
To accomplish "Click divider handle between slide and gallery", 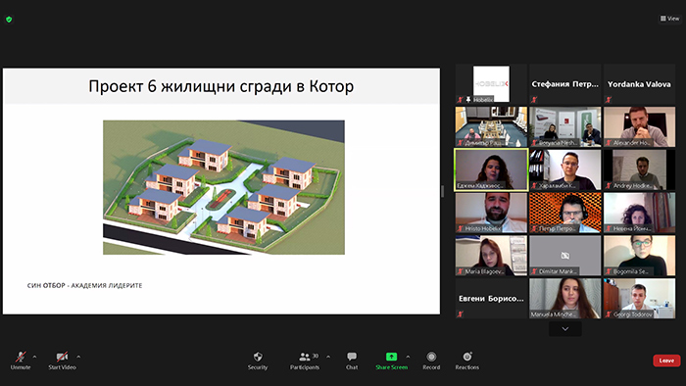I will [x=443, y=191].
